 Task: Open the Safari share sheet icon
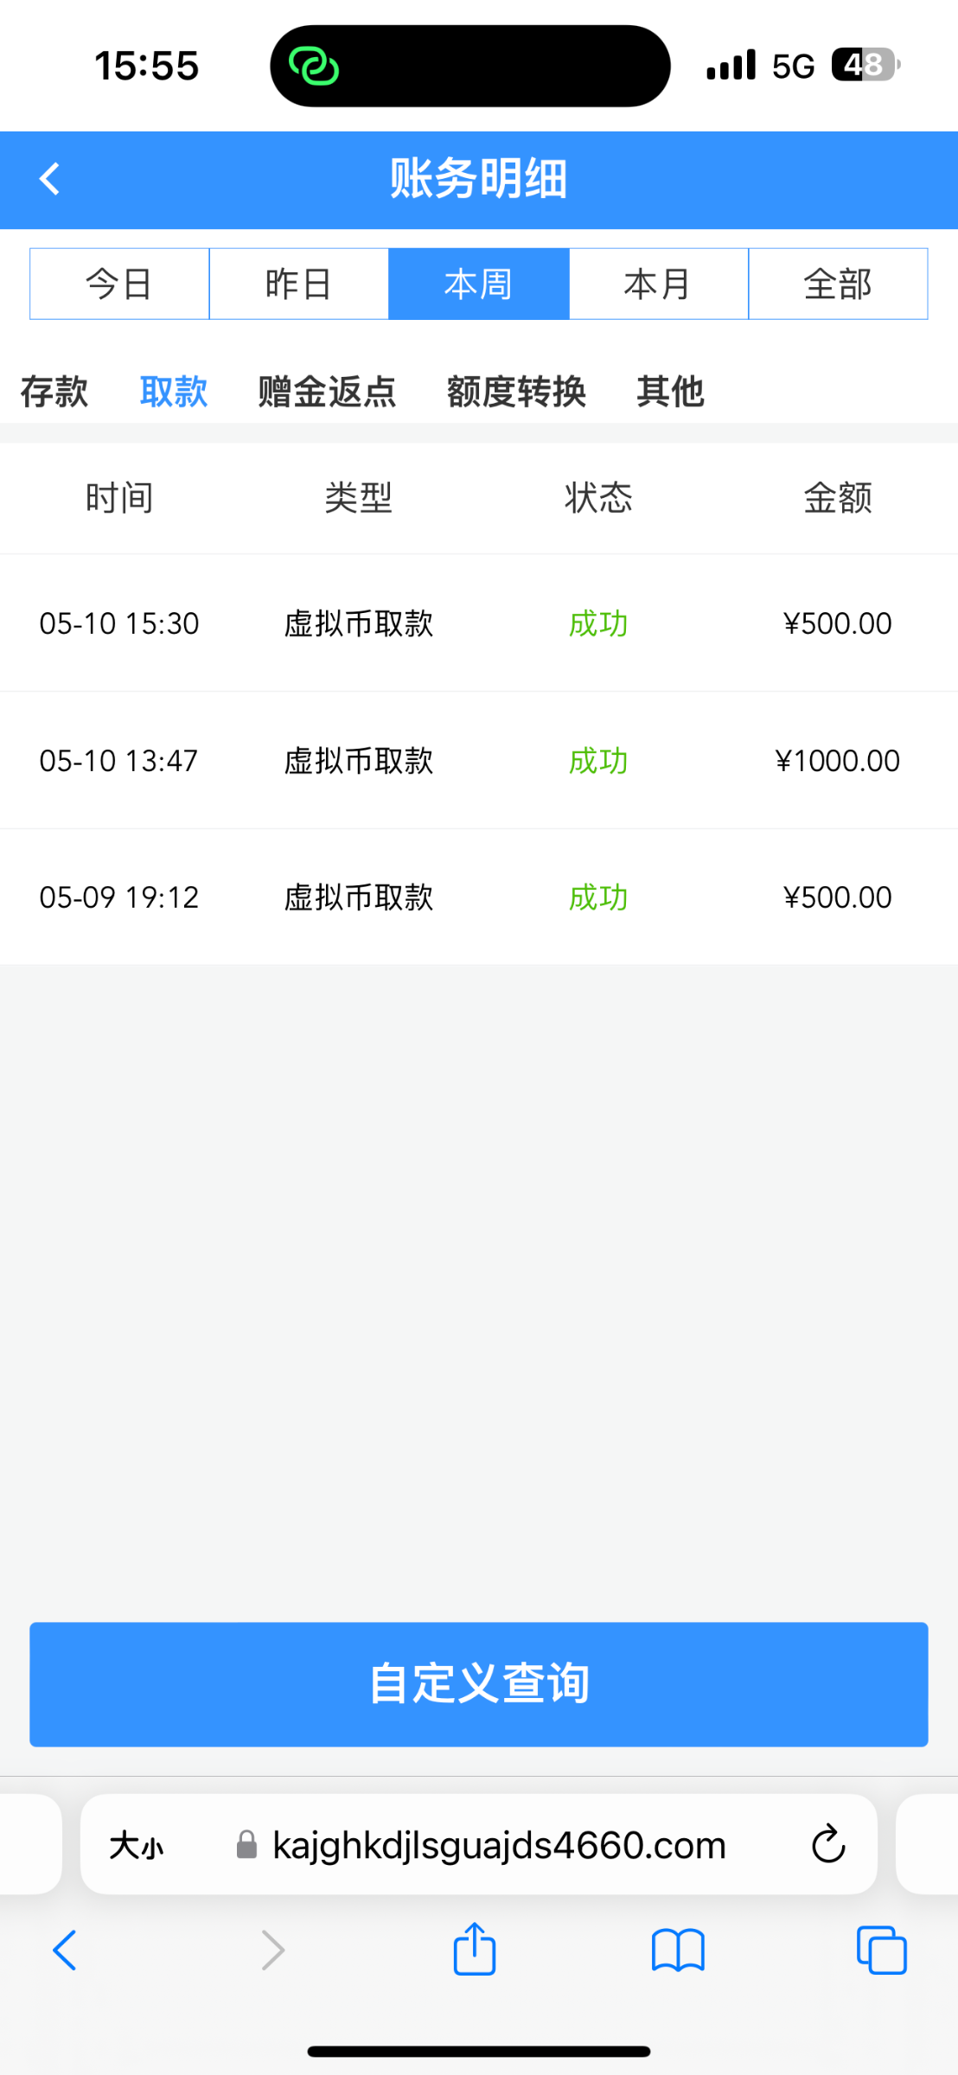(x=475, y=1950)
